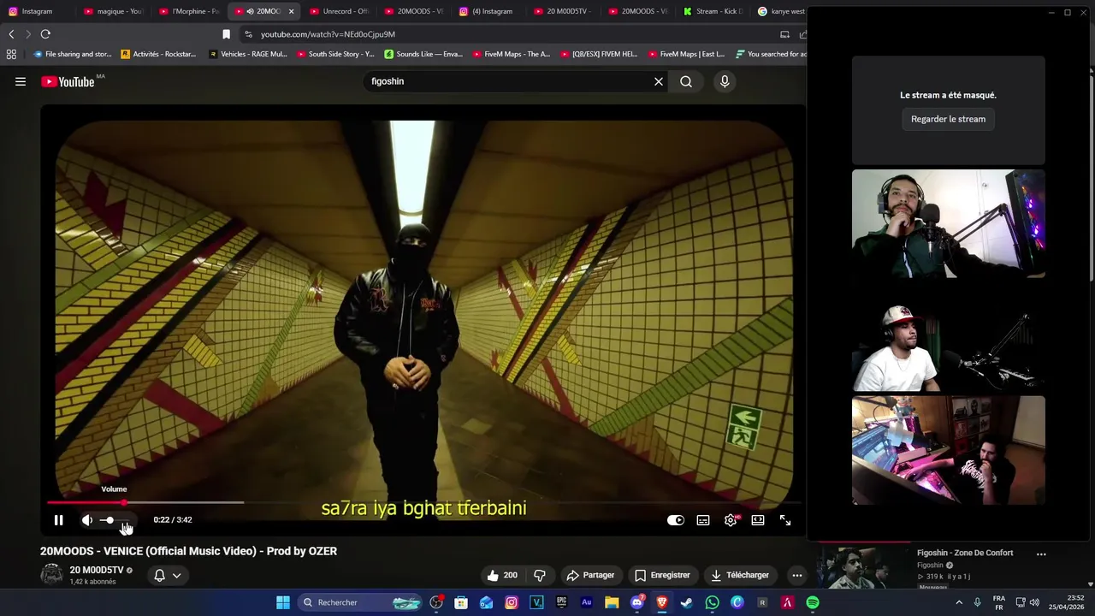This screenshot has width=1095, height=616.
Task: Adjust the YouTube volume slider
Action: (115, 520)
